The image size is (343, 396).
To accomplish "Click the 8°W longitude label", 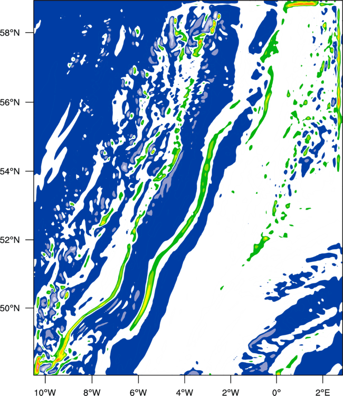I will 92,392.
